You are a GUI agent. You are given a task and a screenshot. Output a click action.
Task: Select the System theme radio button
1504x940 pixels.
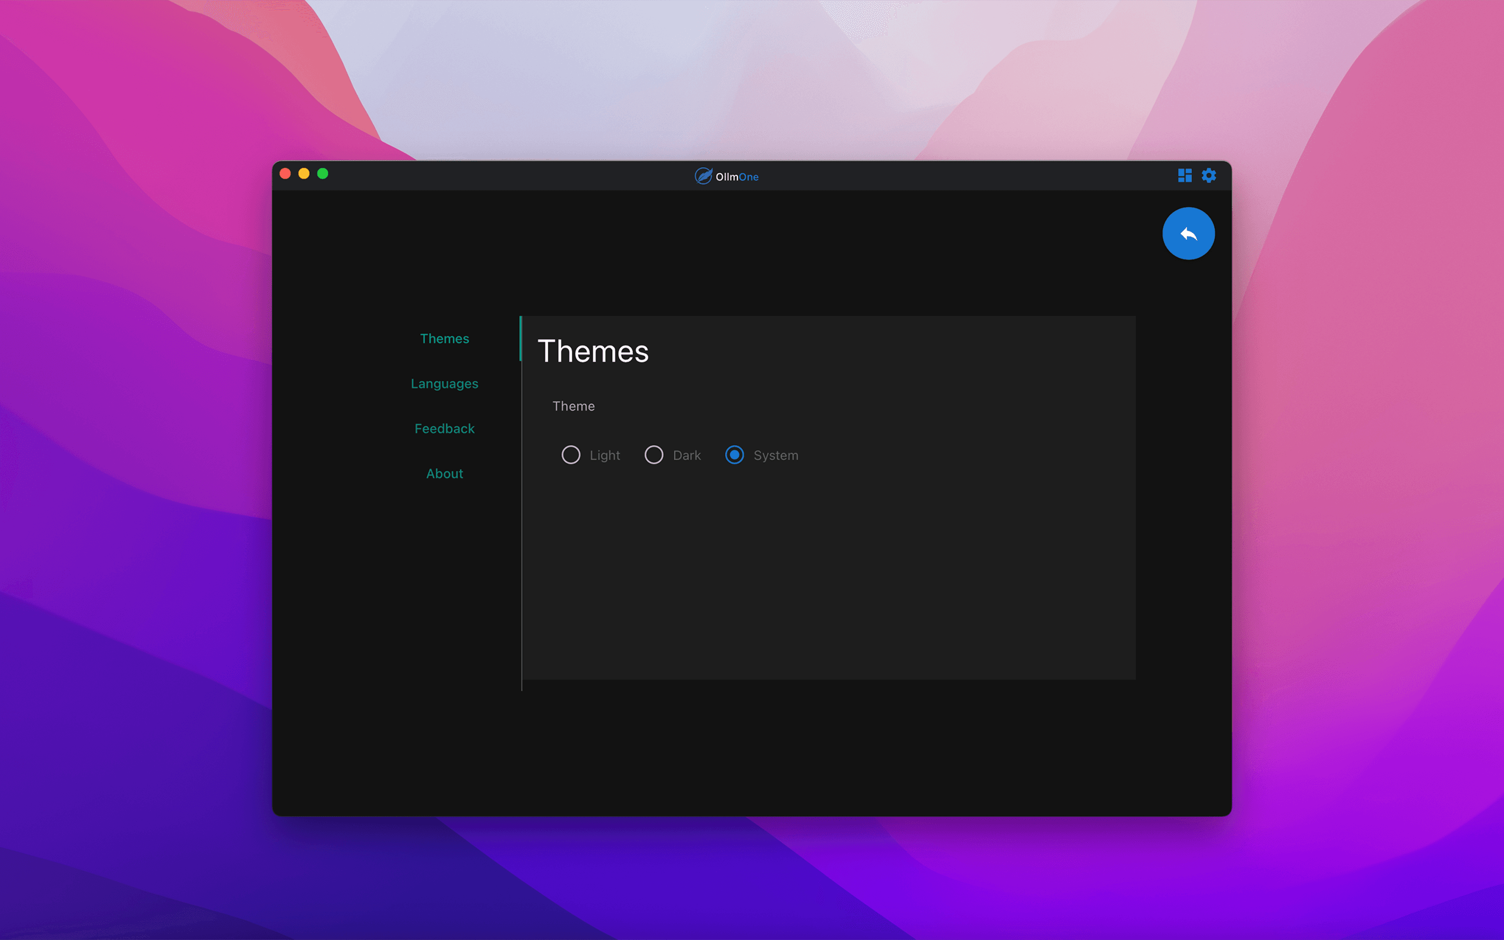pos(735,455)
